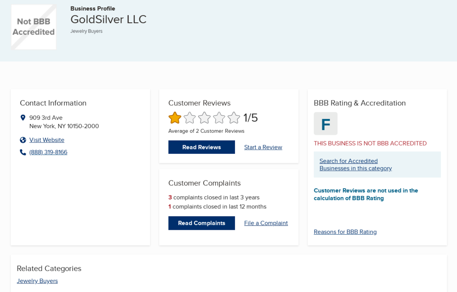457x292 pixels.
Task: Click the map pin location icon
Action: (x=23, y=117)
